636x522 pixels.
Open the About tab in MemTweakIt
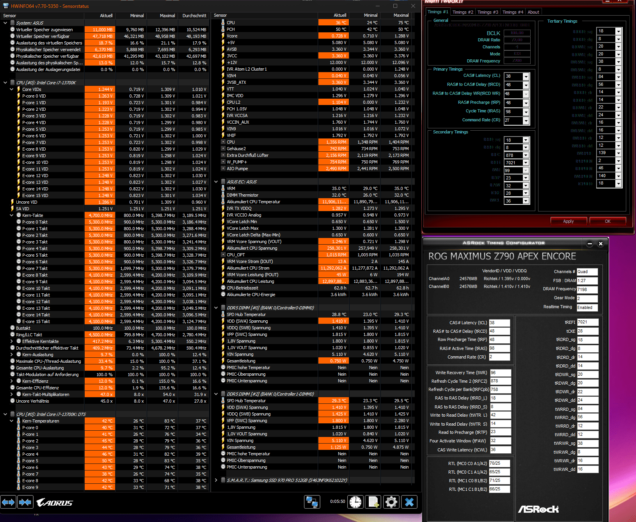click(533, 12)
